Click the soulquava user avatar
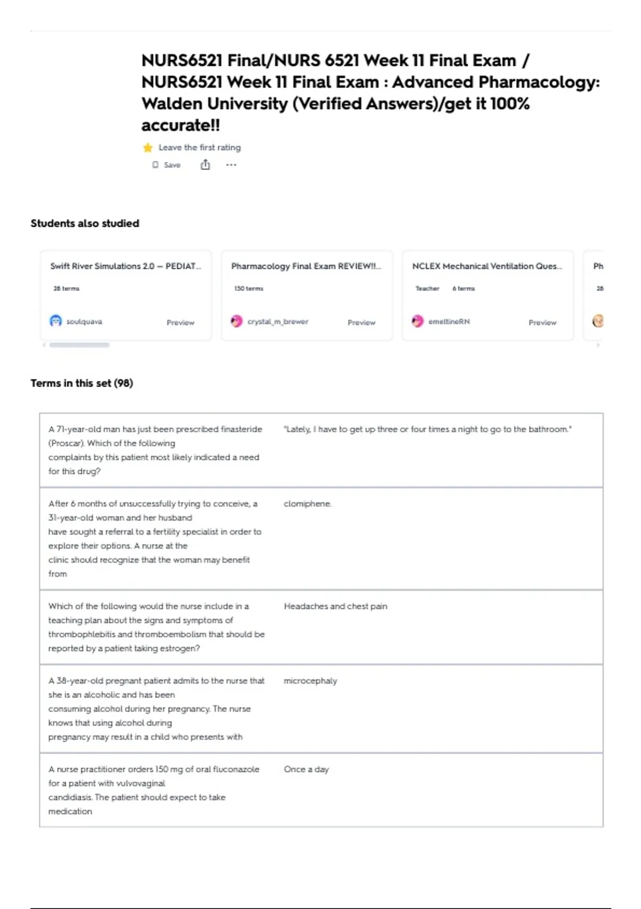This screenshot has height=909, width=641. pyautogui.click(x=56, y=321)
